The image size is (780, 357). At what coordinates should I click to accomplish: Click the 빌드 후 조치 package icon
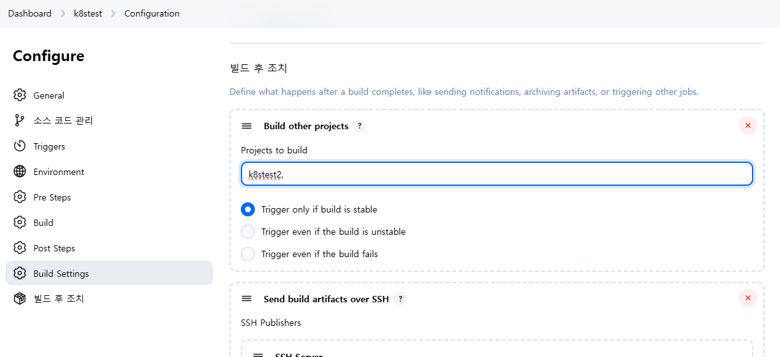click(20, 299)
